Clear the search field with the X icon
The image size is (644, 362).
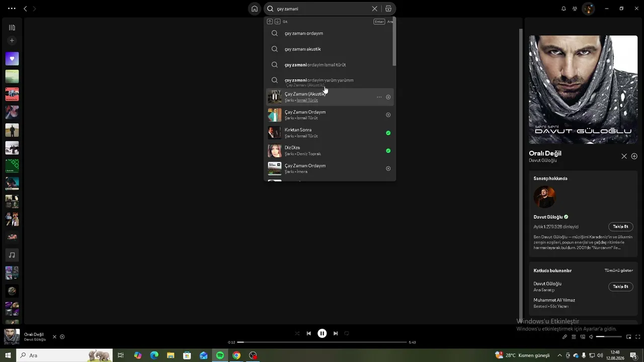374,9
